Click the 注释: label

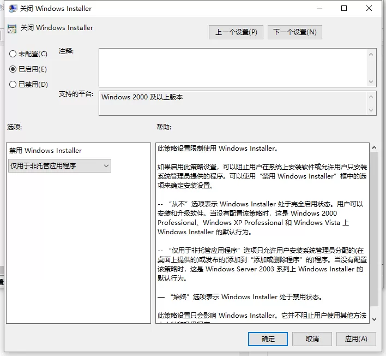66,51
